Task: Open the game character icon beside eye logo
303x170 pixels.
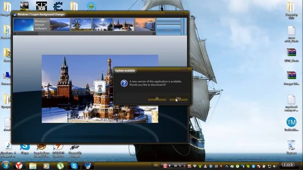Action: [x=24, y=6]
